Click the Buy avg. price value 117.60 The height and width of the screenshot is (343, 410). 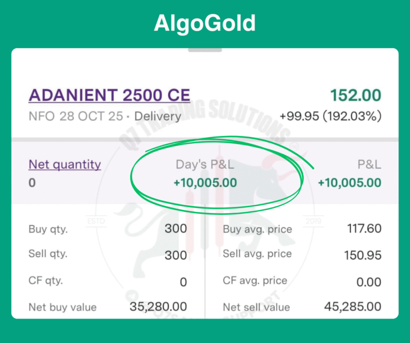[364, 229]
